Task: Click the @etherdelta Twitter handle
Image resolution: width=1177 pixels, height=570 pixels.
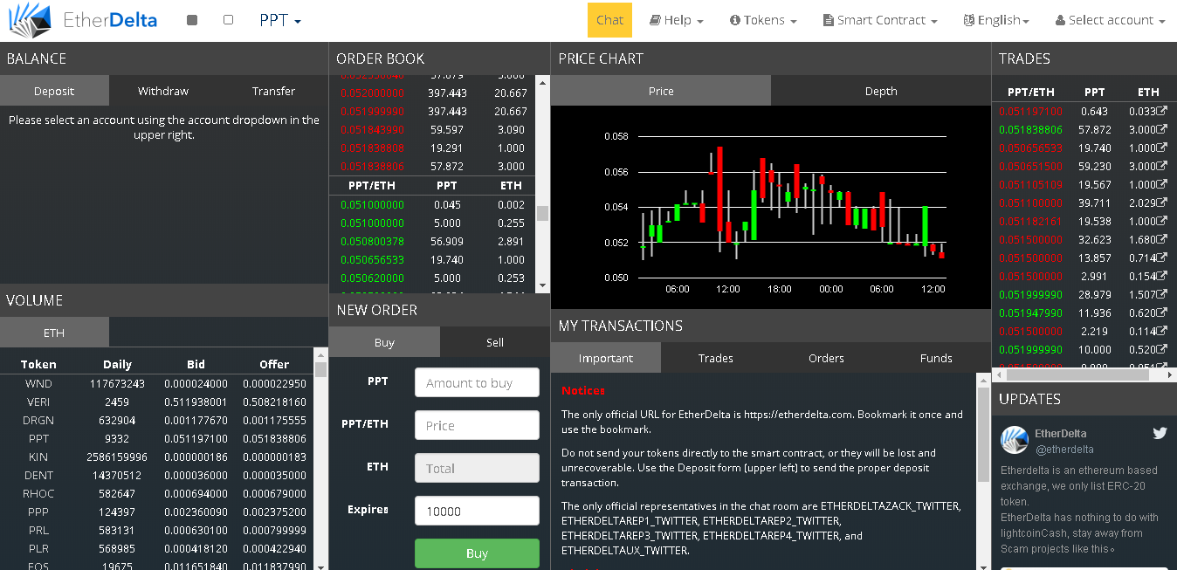Action: tap(1063, 450)
